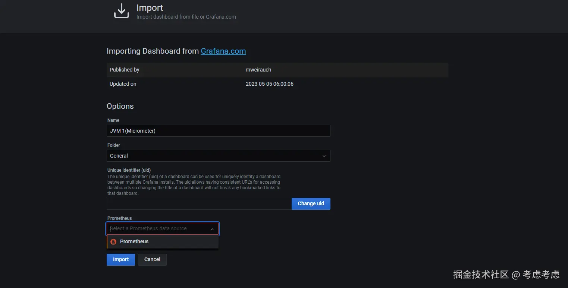Image resolution: width=568 pixels, height=288 pixels.
Task: Click the subtitle Import dashboard from file or Grafana.com
Action: pos(186,17)
